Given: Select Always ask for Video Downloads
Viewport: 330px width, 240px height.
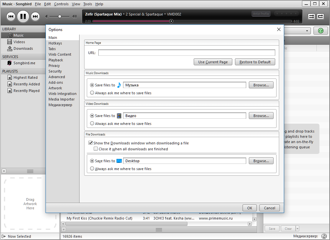Looking at the screenshot, I should [x=92, y=123].
